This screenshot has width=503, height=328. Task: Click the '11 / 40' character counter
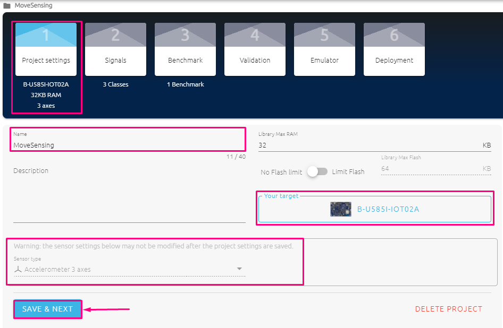point(236,157)
